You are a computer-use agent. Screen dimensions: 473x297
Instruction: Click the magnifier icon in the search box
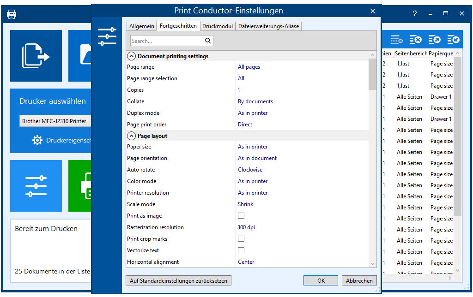tap(208, 41)
